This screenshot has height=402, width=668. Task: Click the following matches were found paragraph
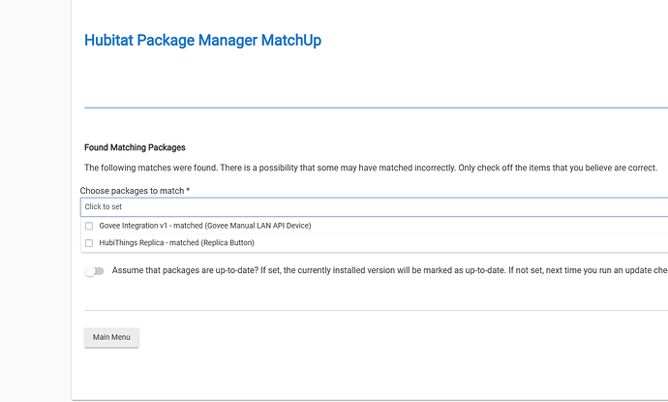pos(371,168)
